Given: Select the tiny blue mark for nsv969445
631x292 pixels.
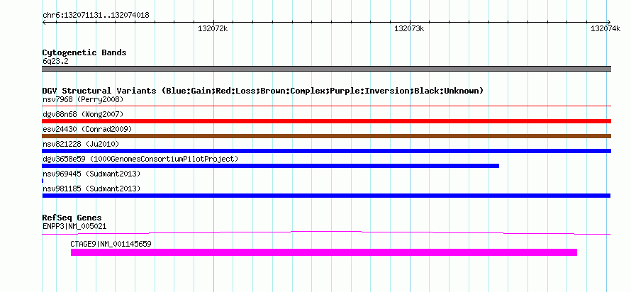Looking at the screenshot, I should [x=43, y=181].
